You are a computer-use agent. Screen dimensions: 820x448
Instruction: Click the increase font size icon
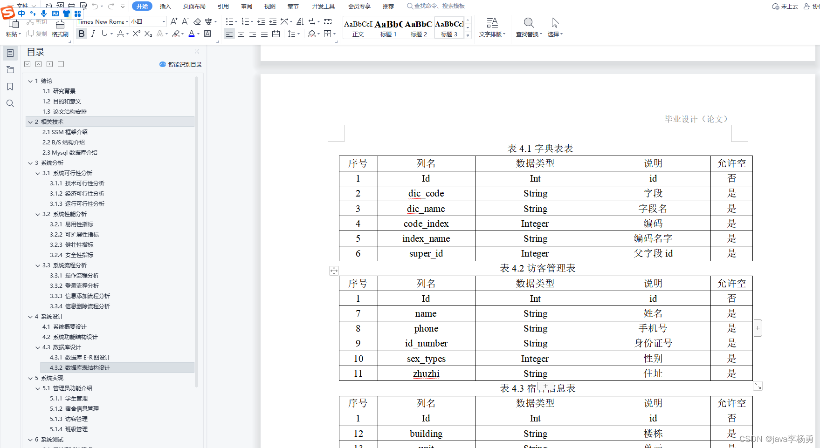(x=174, y=21)
